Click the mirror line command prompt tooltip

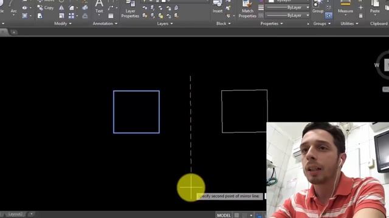[230, 196]
